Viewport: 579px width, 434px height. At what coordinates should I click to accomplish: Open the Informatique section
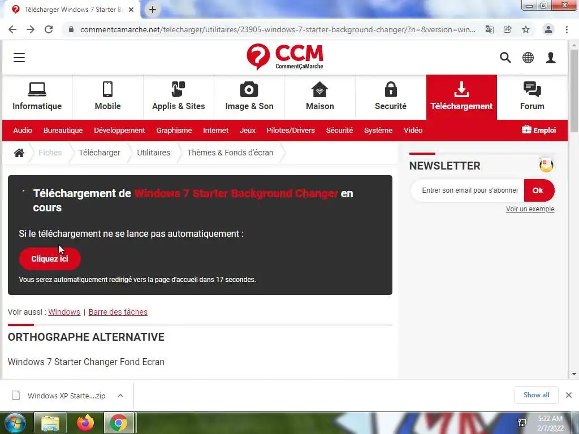click(x=37, y=97)
